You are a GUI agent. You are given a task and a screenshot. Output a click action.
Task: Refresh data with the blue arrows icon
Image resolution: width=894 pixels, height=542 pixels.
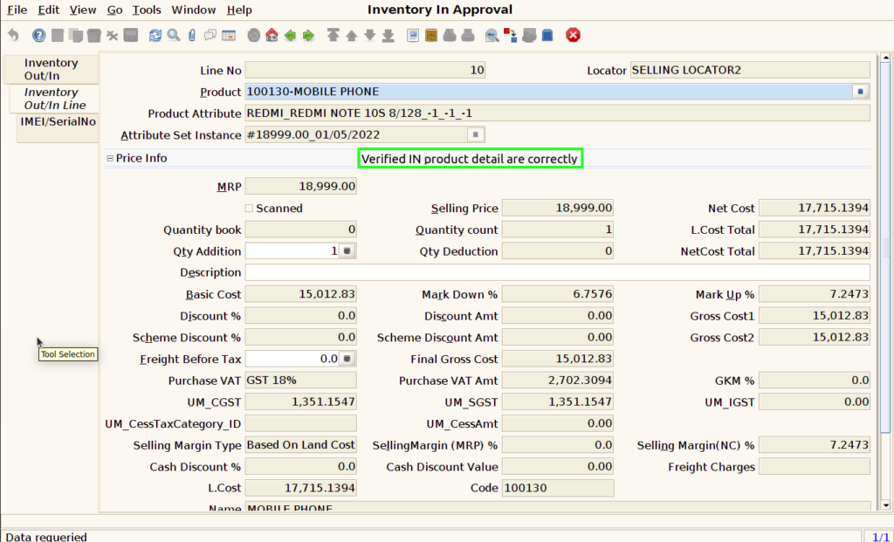click(155, 35)
